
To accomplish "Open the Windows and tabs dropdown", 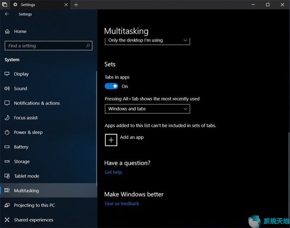I will [147, 109].
